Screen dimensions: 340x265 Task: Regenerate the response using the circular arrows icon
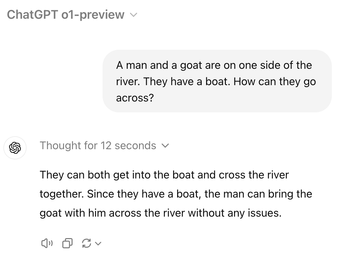click(87, 243)
